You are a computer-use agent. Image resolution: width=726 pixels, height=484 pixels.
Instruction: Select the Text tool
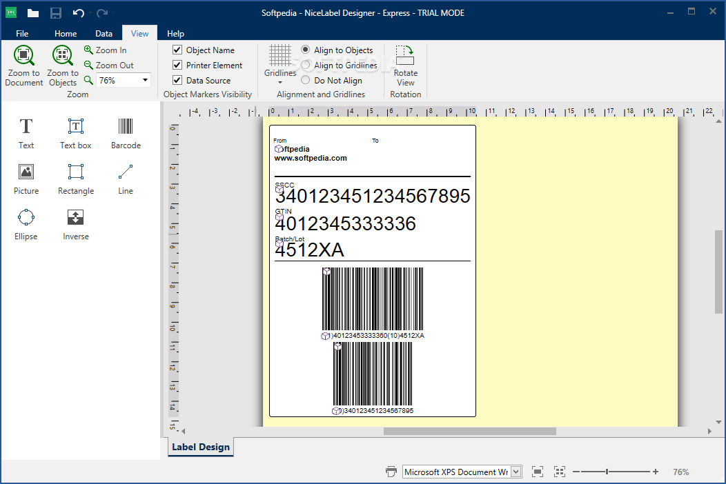tap(26, 133)
